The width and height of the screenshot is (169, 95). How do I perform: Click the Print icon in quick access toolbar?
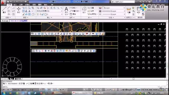(25, 2)
